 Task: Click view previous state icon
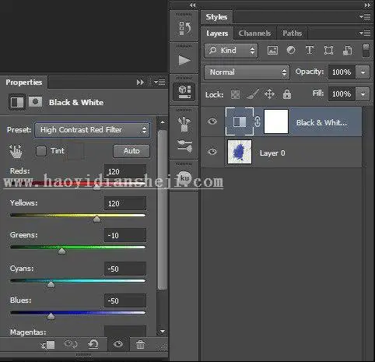point(70,344)
